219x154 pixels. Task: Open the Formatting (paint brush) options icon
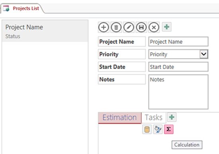(158, 129)
